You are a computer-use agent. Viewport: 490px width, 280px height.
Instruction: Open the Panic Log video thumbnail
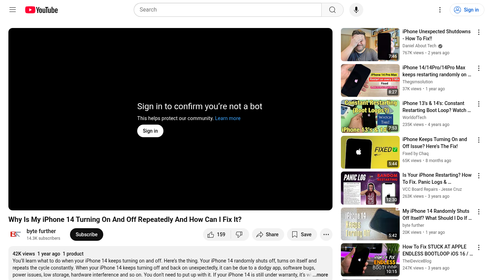coord(370,188)
